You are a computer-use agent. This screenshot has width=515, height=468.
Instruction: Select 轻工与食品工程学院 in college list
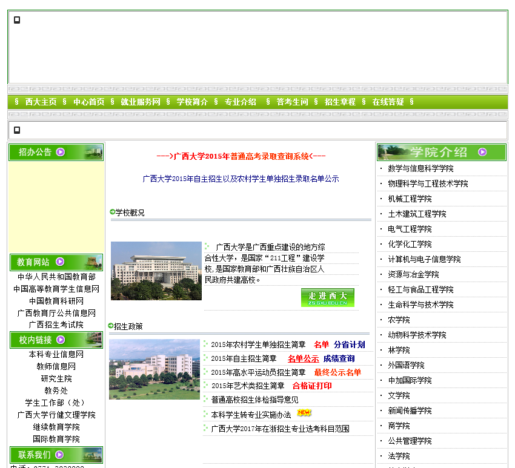click(x=420, y=289)
